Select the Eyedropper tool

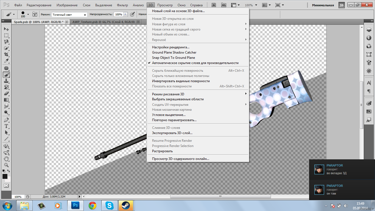pos(6,61)
